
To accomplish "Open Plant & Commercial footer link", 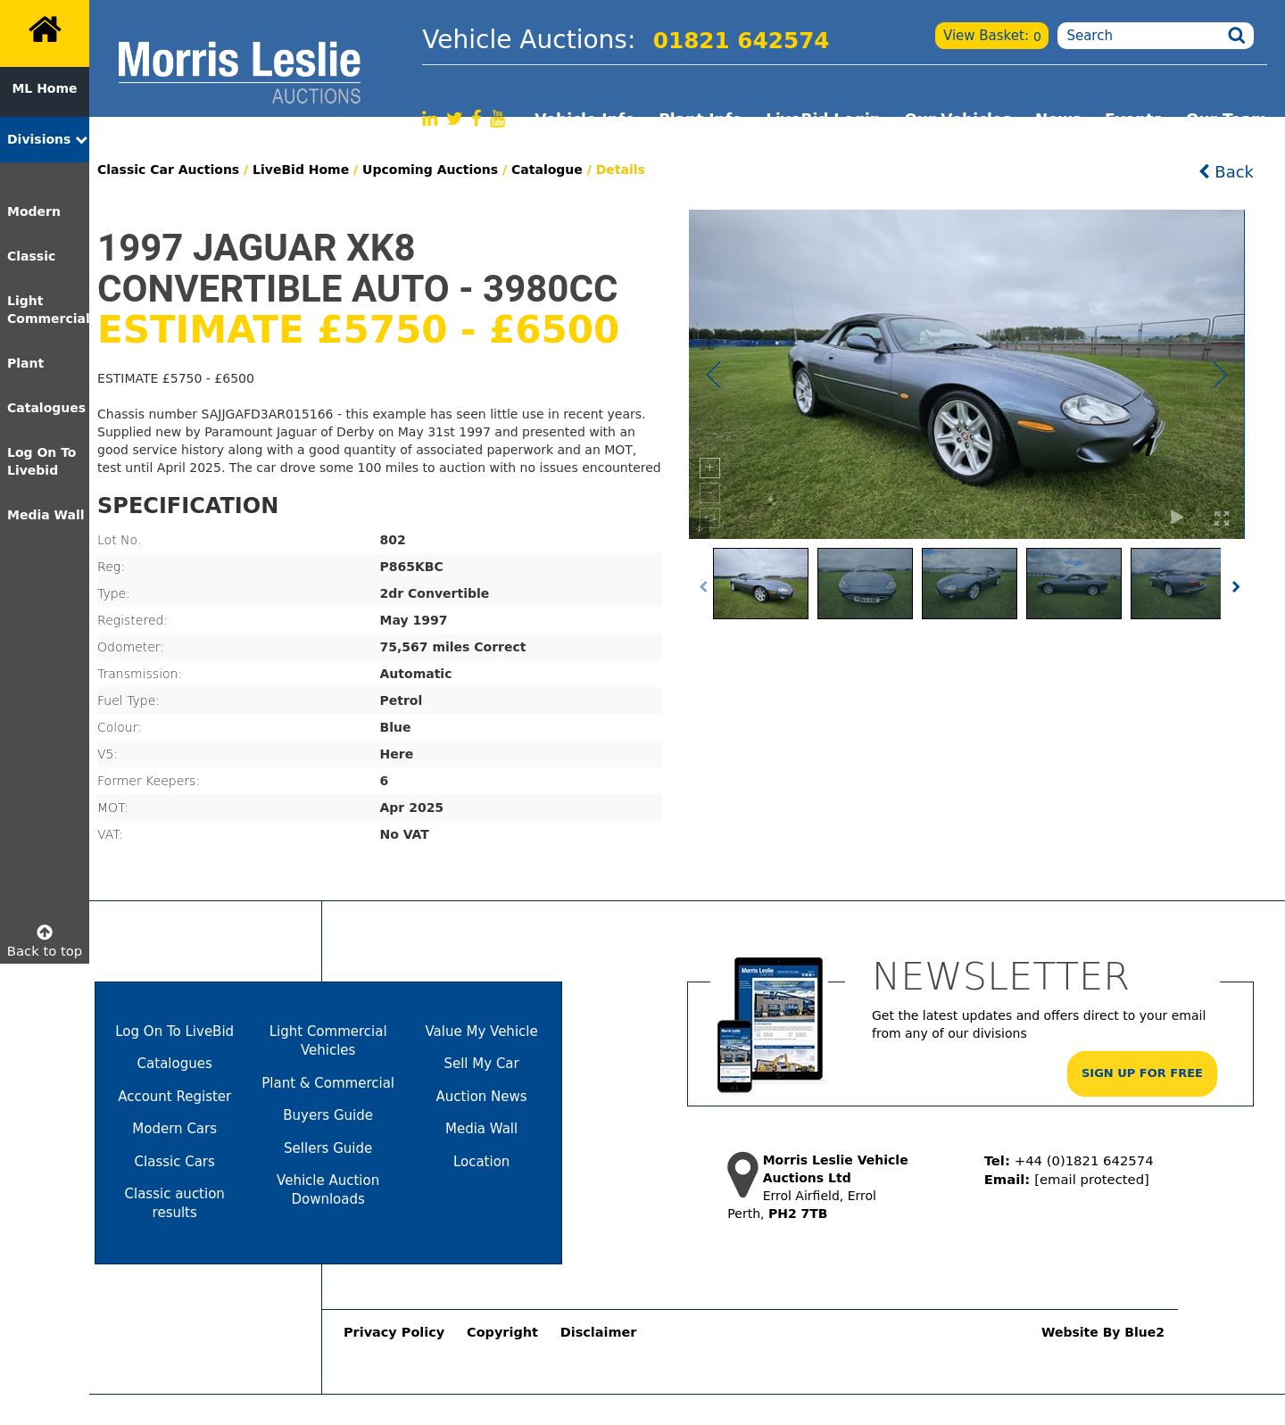I will pos(328,1083).
